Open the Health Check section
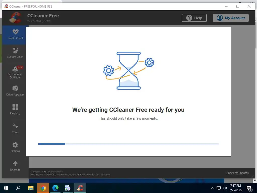This screenshot has height=193, width=257. (14, 35)
